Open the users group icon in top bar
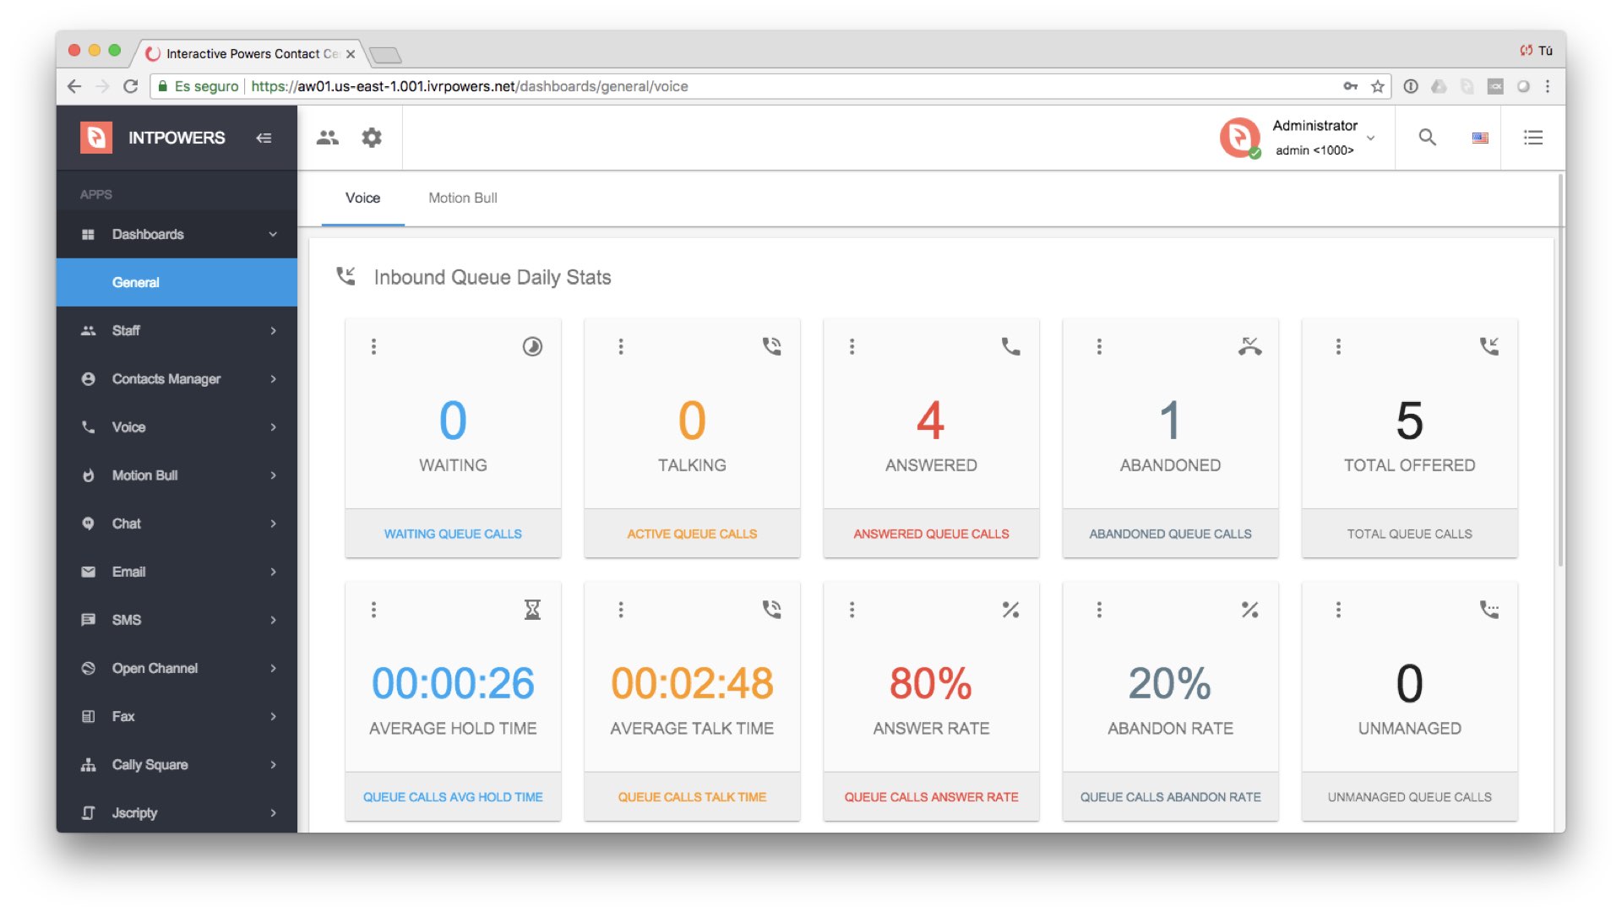1622x912 pixels. pyautogui.click(x=328, y=138)
